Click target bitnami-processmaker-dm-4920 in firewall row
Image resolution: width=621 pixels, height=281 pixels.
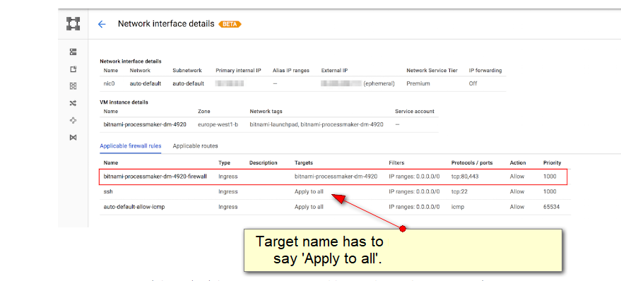pyautogui.click(x=336, y=177)
